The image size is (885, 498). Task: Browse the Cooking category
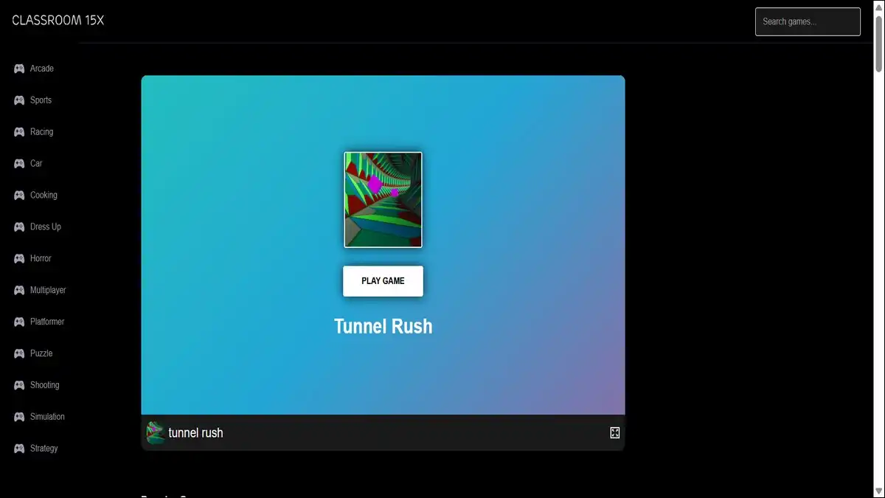[44, 196]
